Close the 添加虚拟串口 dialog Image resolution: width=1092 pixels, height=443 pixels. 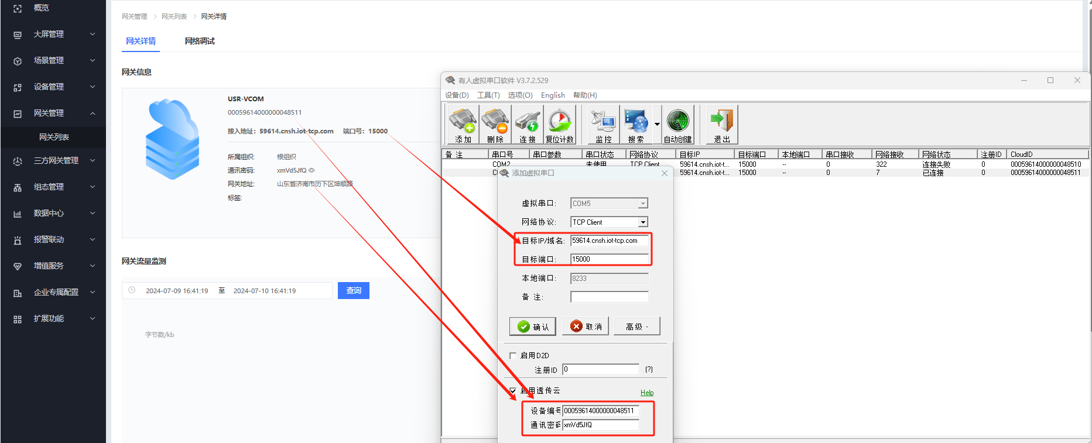pos(665,173)
